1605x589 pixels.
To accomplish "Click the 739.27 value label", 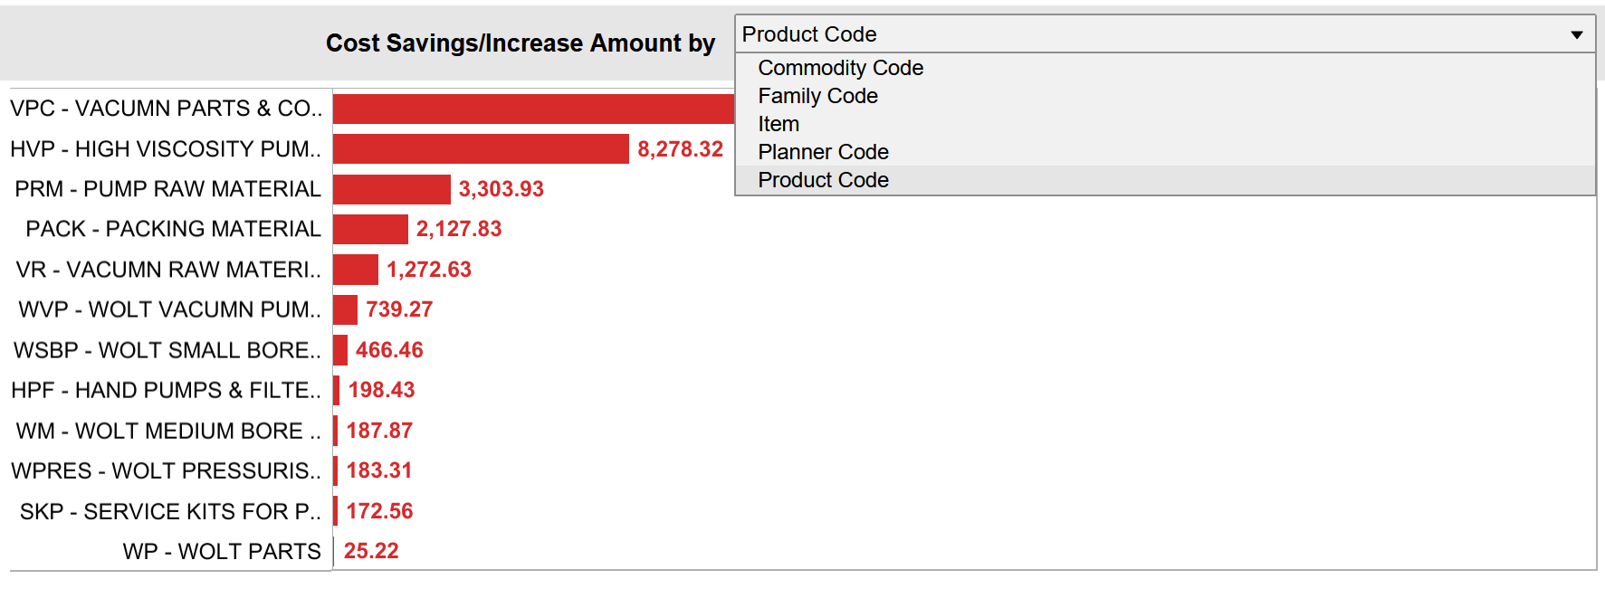I will 399,309.
